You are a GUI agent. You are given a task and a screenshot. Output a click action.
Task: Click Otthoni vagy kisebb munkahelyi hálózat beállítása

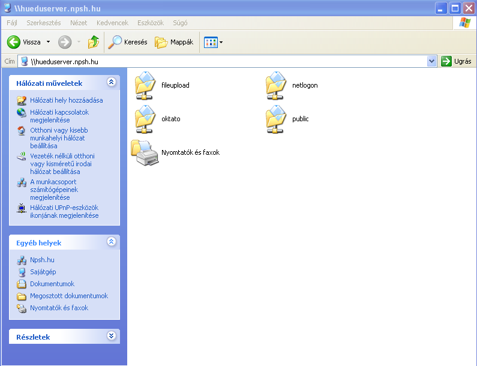pyautogui.click(x=59, y=138)
